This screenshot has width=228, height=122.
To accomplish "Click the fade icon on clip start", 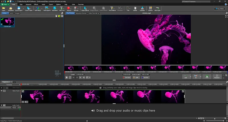I will tap(23, 91).
